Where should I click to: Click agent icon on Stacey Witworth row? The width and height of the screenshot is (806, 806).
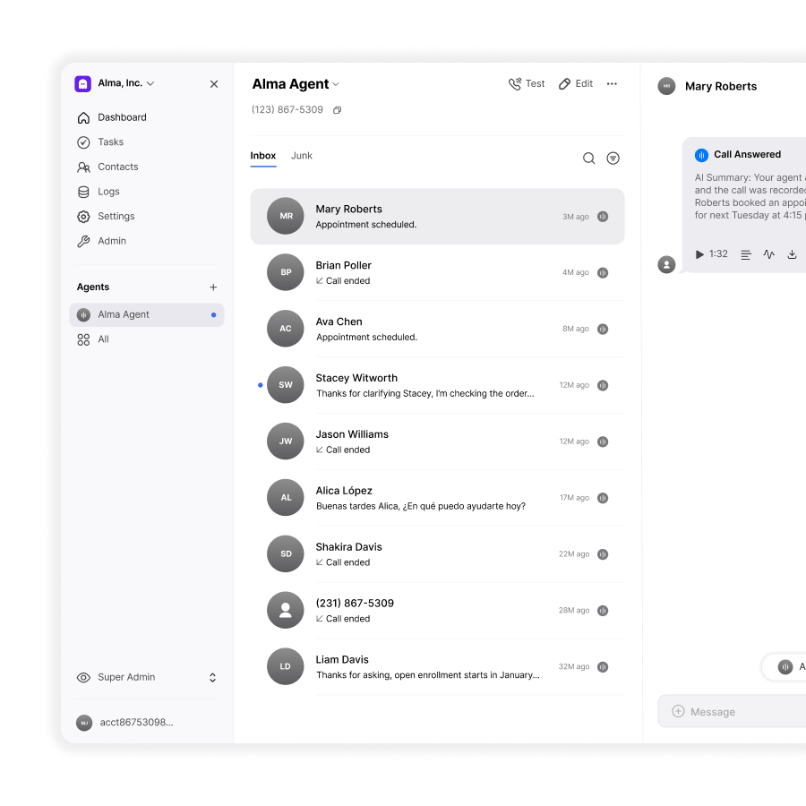tap(603, 385)
